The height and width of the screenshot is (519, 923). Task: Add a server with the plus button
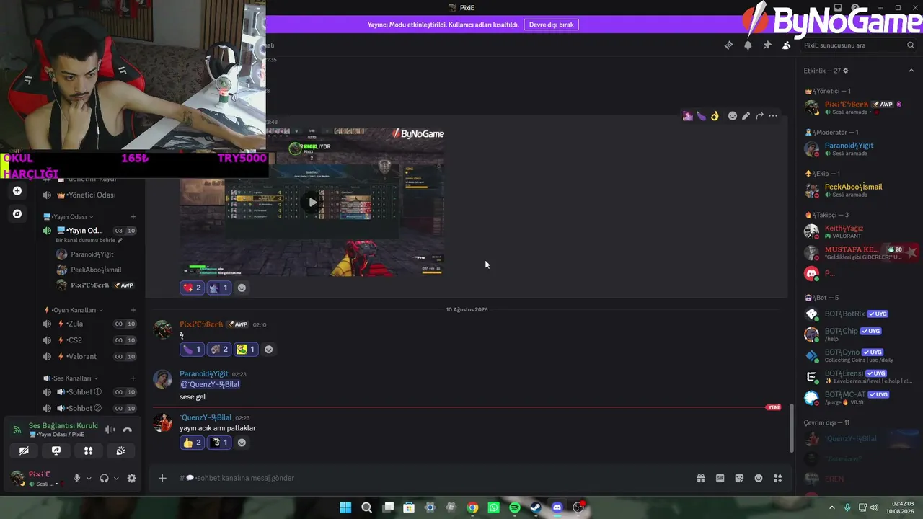[x=17, y=191]
